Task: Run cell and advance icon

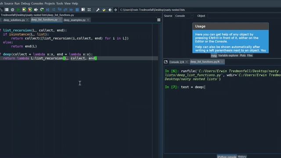Action: (x=30, y=10)
